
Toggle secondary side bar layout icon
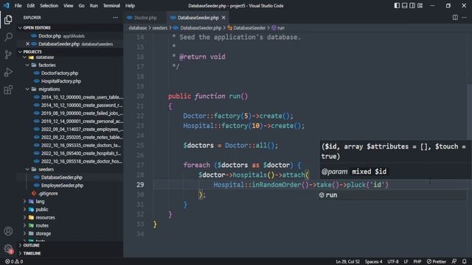(x=412, y=5)
